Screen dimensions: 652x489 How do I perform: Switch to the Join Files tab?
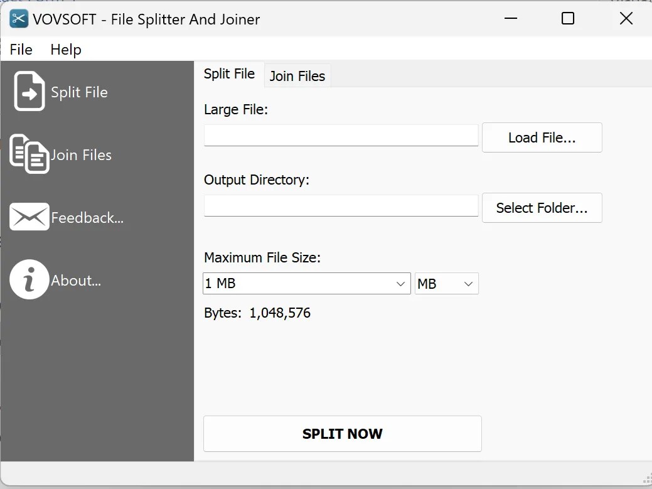tap(297, 75)
